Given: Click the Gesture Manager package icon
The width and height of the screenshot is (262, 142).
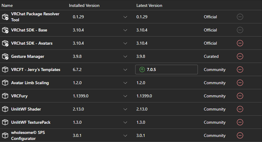Looking at the screenshot, I should [5, 56].
